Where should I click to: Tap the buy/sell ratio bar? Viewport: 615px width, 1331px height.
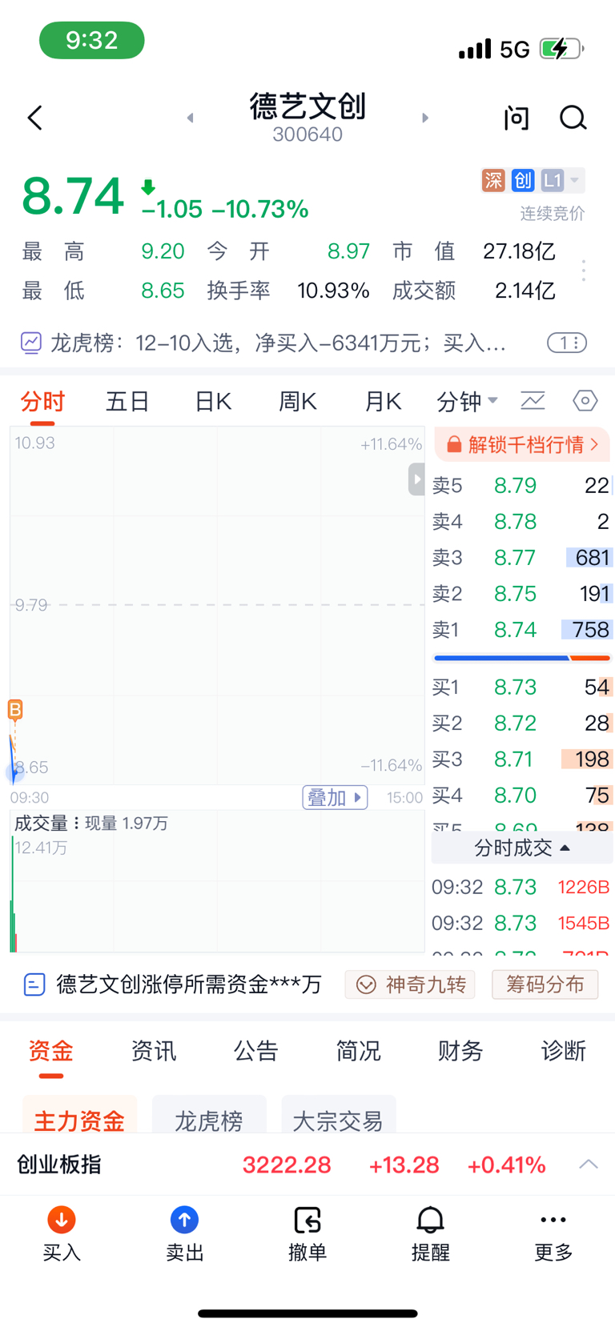[522, 658]
